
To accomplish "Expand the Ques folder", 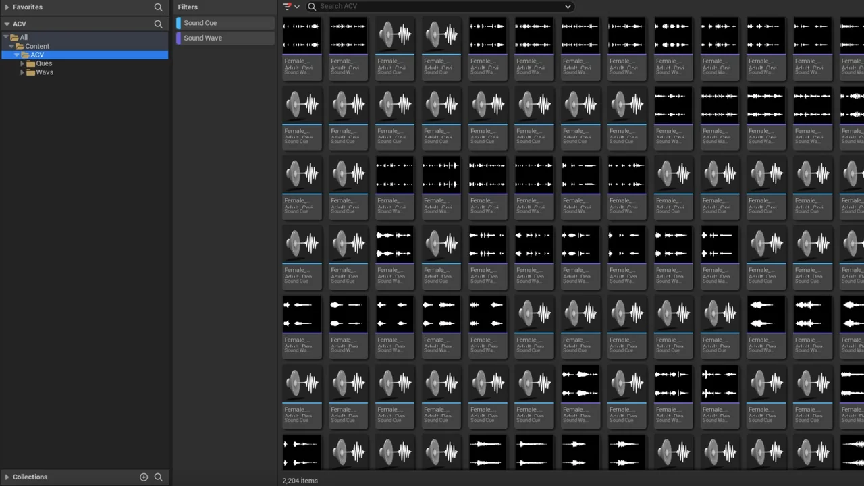I will point(22,63).
